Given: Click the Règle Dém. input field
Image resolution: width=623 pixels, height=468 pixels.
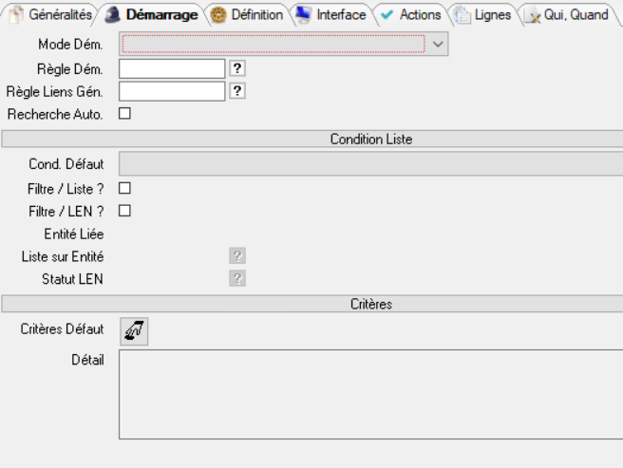Looking at the screenshot, I should (171, 68).
